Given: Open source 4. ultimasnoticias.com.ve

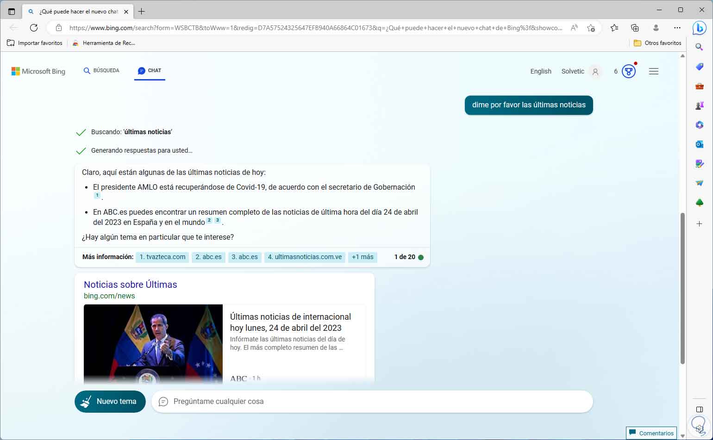Looking at the screenshot, I should coord(305,257).
